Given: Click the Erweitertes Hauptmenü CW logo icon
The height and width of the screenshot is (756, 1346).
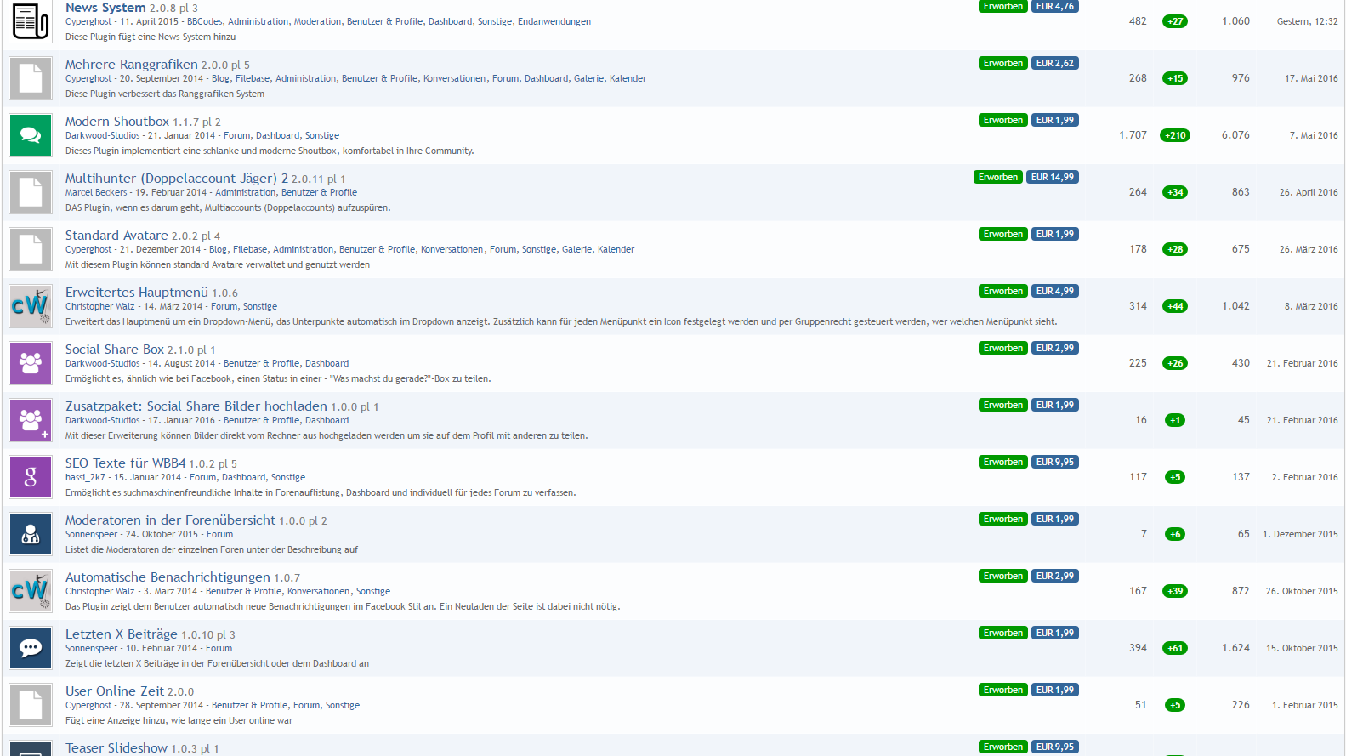Looking at the screenshot, I should [x=31, y=306].
